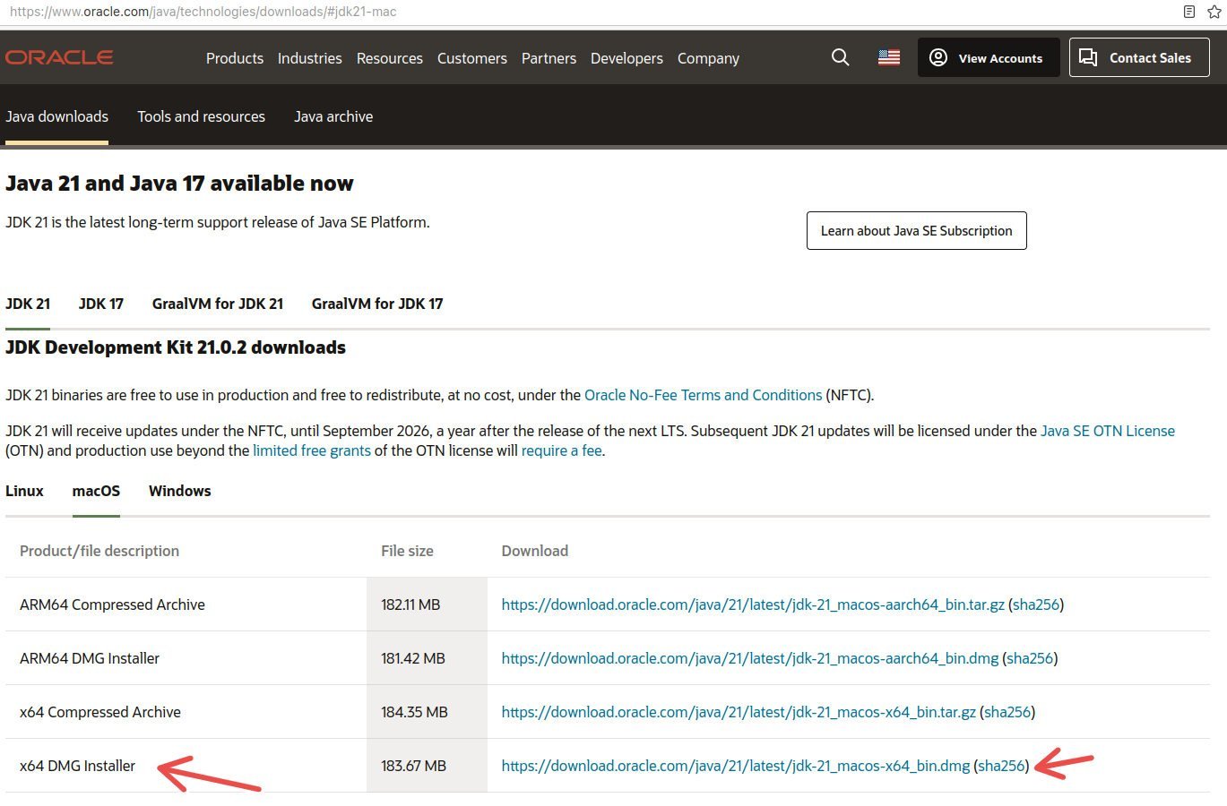Switch to JDK 21 tab
1227x806 pixels.
(x=28, y=304)
